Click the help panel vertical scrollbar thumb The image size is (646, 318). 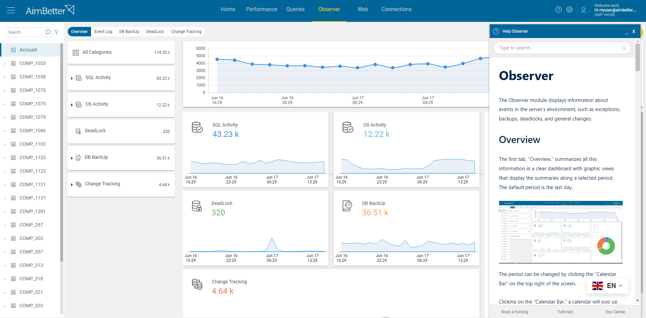tap(638, 57)
